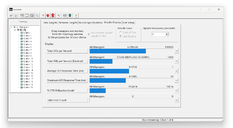The image size is (233, 128).
Task: Click the Iometer logo in title bar
Action: click(x=11, y=10)
